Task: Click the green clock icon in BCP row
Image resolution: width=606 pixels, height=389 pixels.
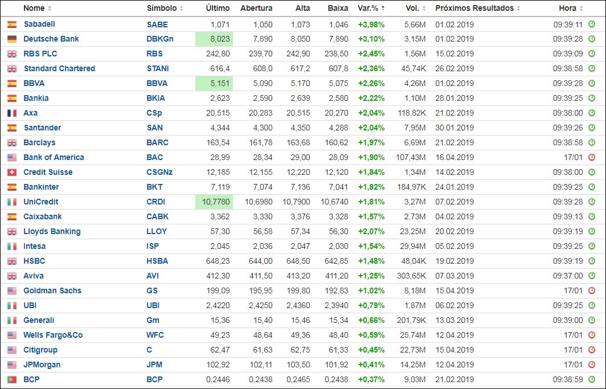Action: point(592,380)
